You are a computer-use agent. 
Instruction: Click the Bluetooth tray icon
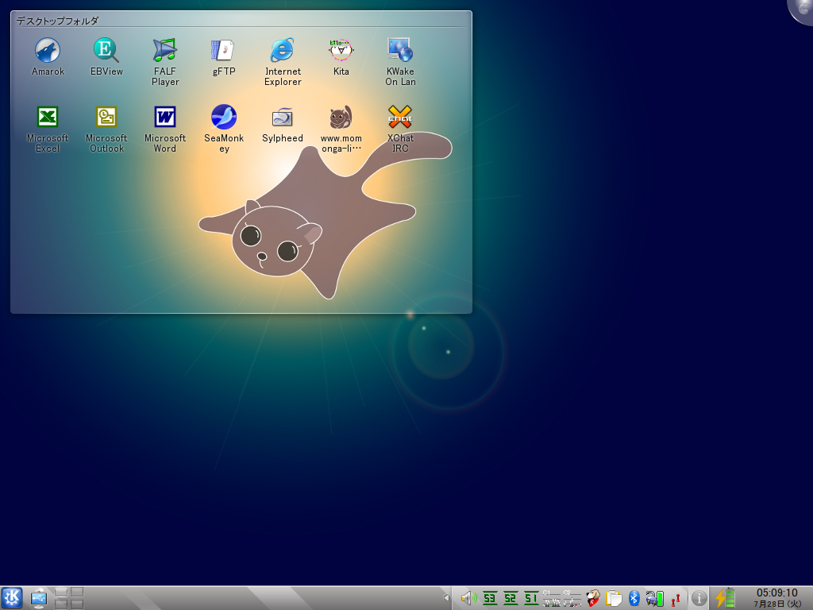634,599
